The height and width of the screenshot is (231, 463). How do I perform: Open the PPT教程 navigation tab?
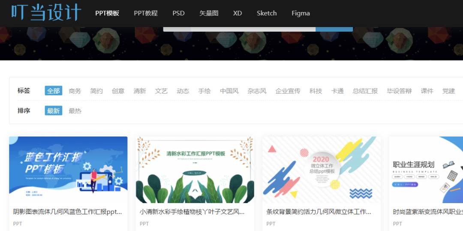(146, 13)
